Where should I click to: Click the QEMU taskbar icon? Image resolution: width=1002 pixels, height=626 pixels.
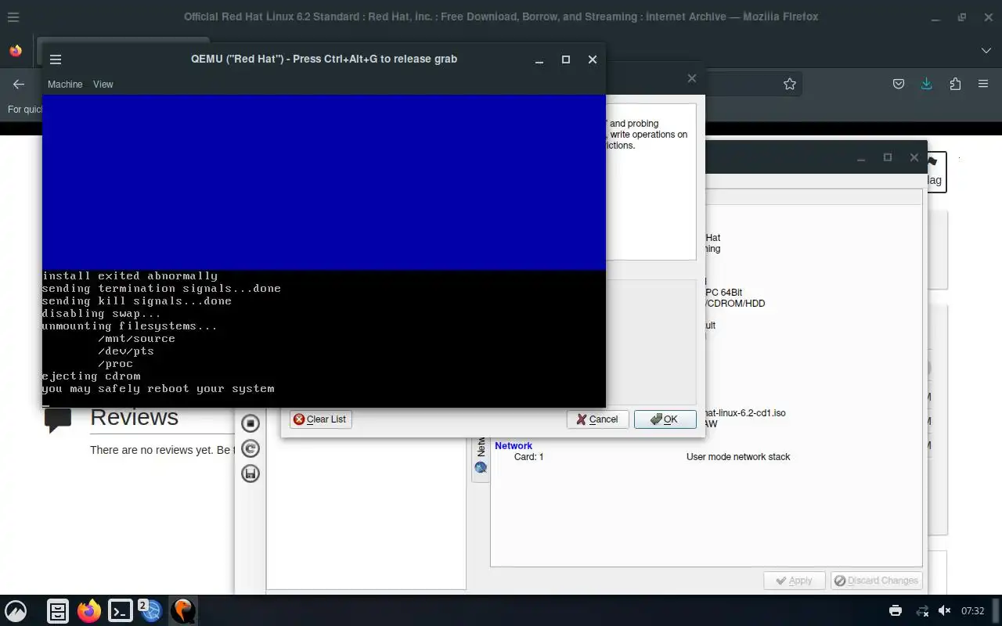183,610
